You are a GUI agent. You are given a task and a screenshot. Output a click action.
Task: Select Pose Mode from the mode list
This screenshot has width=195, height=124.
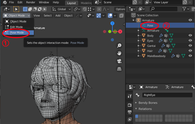coord(18,33)
